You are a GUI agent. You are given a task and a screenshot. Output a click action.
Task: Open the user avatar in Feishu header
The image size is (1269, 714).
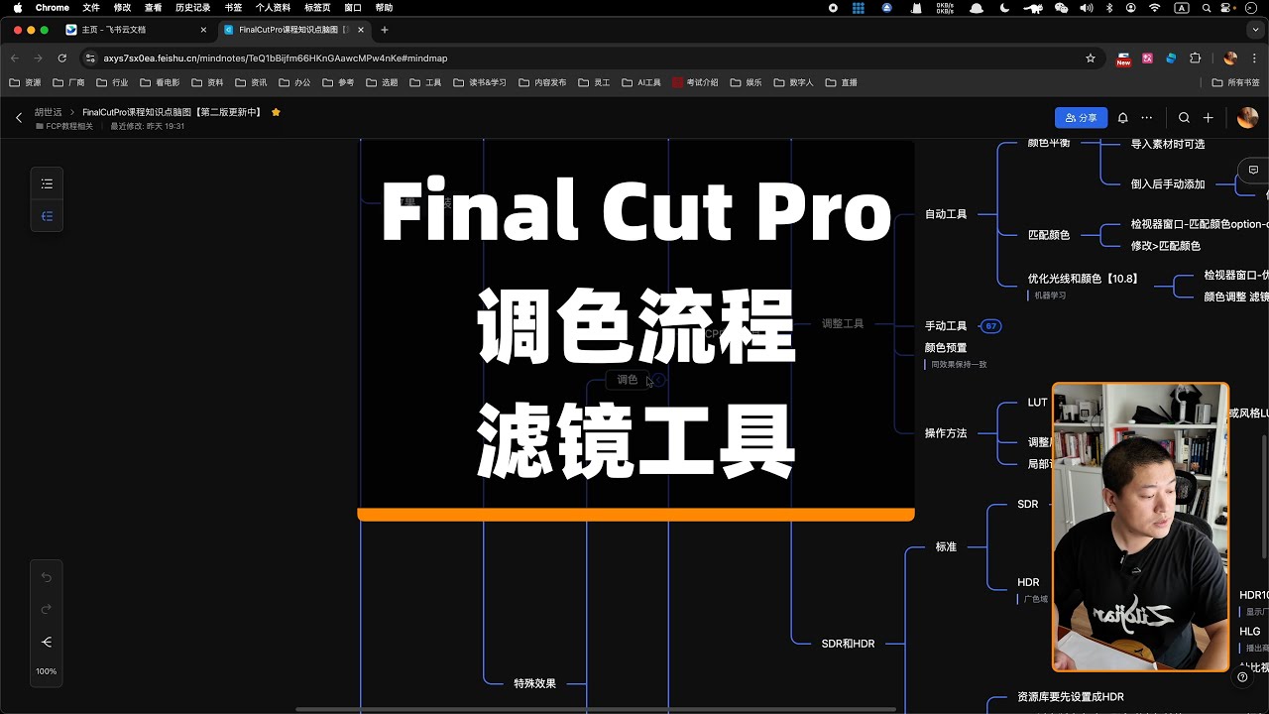tap(1247, 117)
